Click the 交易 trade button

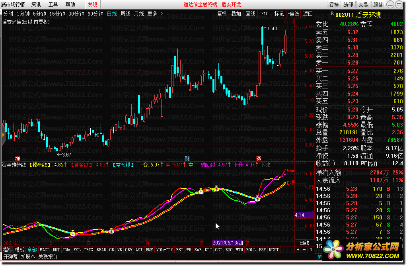(363, 4)
